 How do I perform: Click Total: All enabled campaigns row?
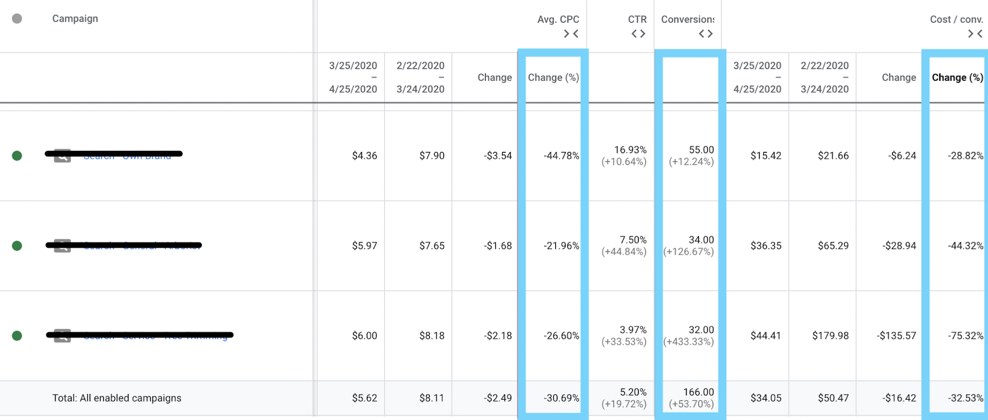pos(117,398)
